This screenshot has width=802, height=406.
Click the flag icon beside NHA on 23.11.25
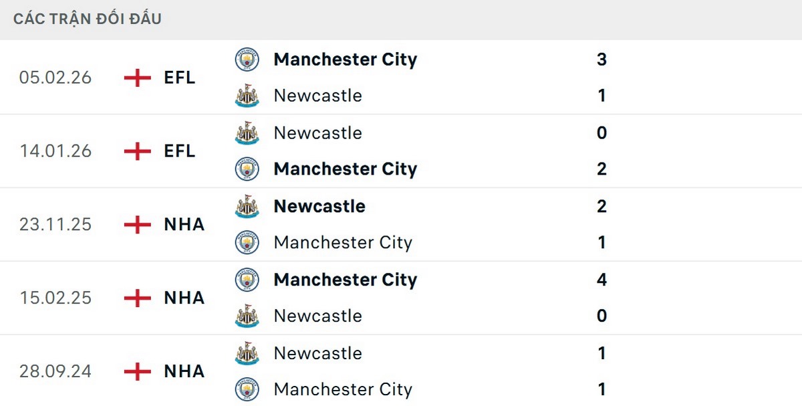(136, 224)
